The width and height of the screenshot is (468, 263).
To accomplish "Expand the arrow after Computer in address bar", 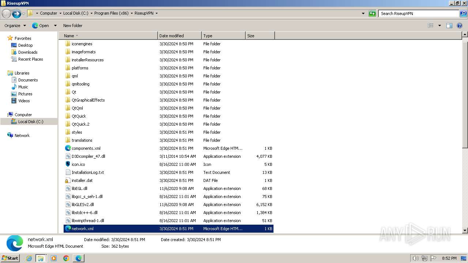I will [x=61, y=13].
